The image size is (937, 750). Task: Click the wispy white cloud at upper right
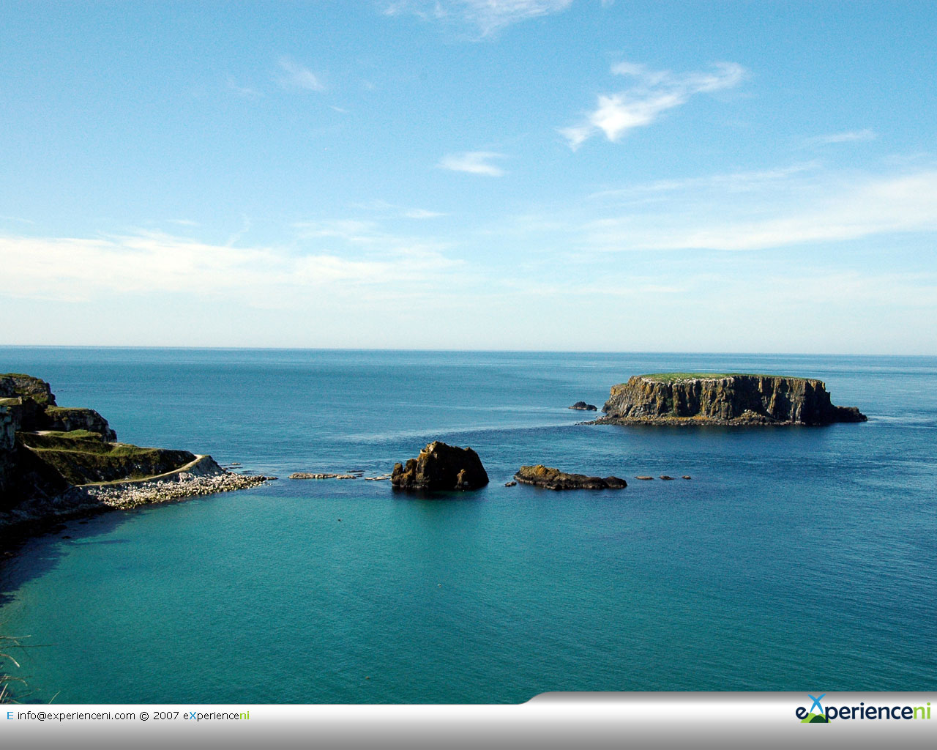tap(652, 100)
